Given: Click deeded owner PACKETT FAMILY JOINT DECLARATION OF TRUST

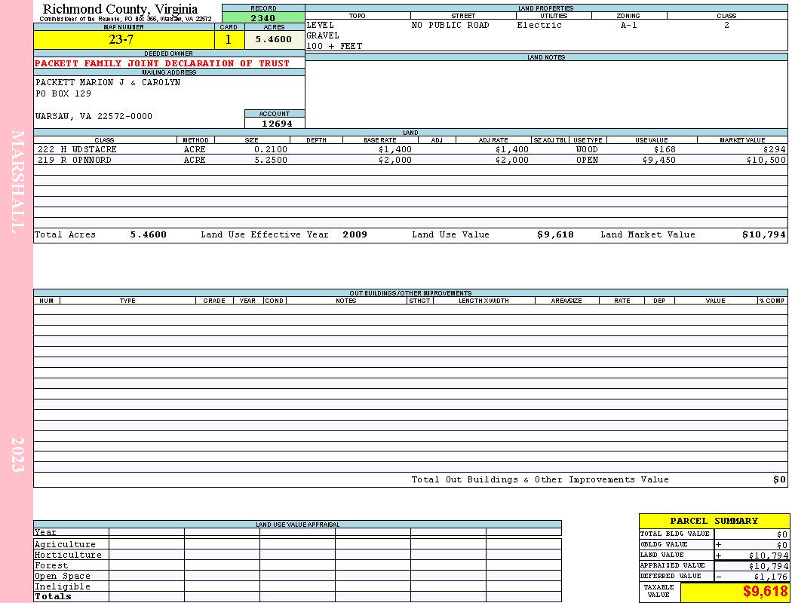Looking at the screenshot, I should pyautogui.click(x=162, y=63).
